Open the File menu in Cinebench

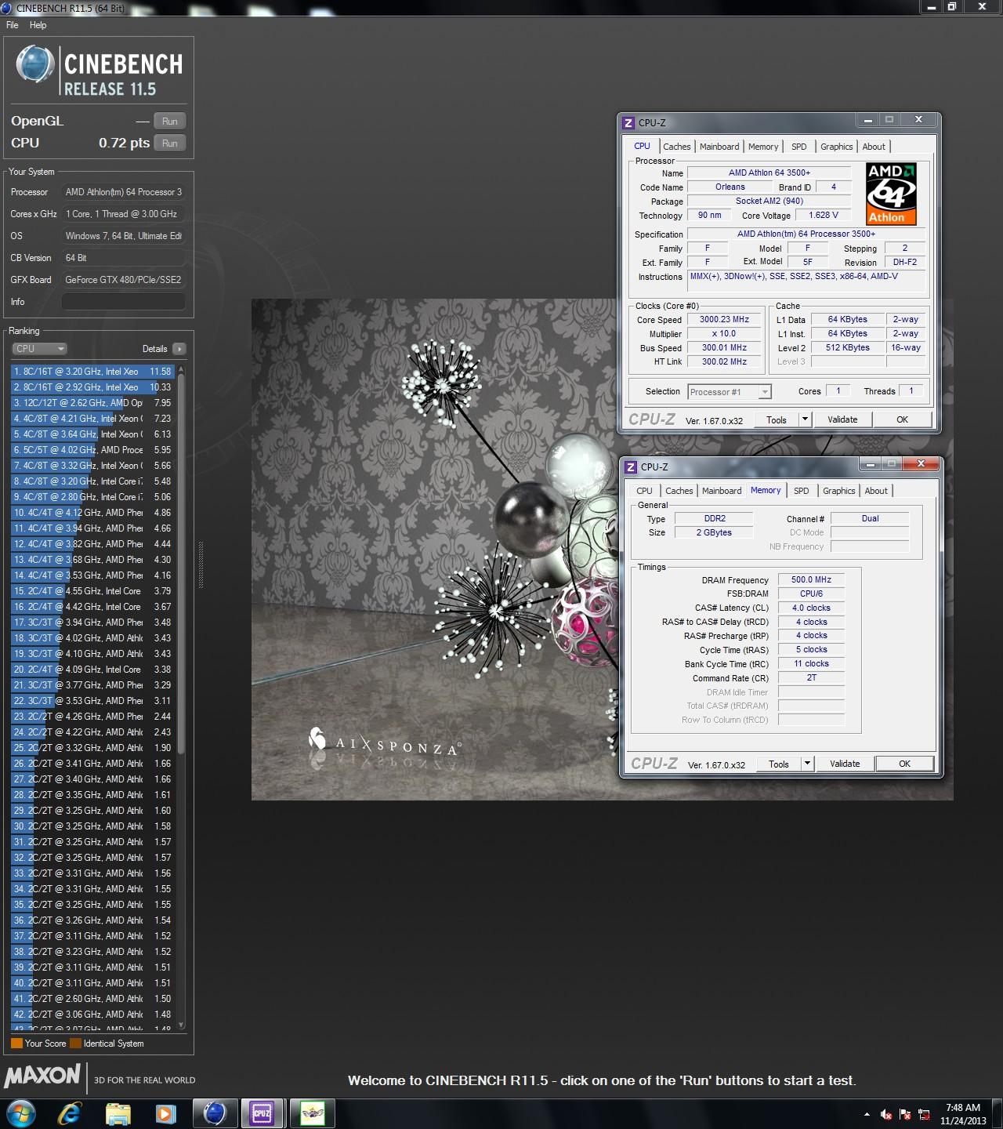coord(13,25)
